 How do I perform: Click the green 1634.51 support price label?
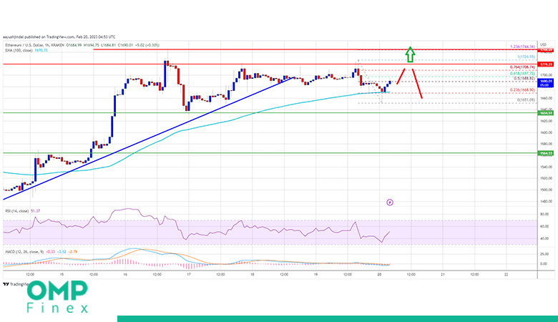547,113
